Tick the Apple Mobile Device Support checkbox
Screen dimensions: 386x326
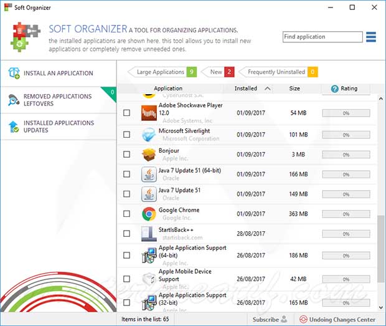pyautogui.click(x=126, y=279)
